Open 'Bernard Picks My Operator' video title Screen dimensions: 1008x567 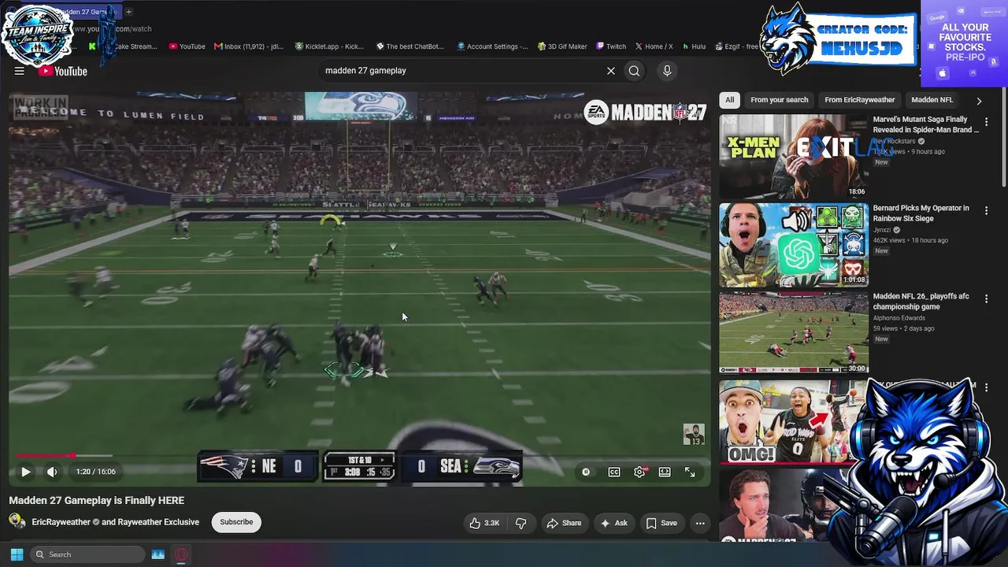pos(921,213)
